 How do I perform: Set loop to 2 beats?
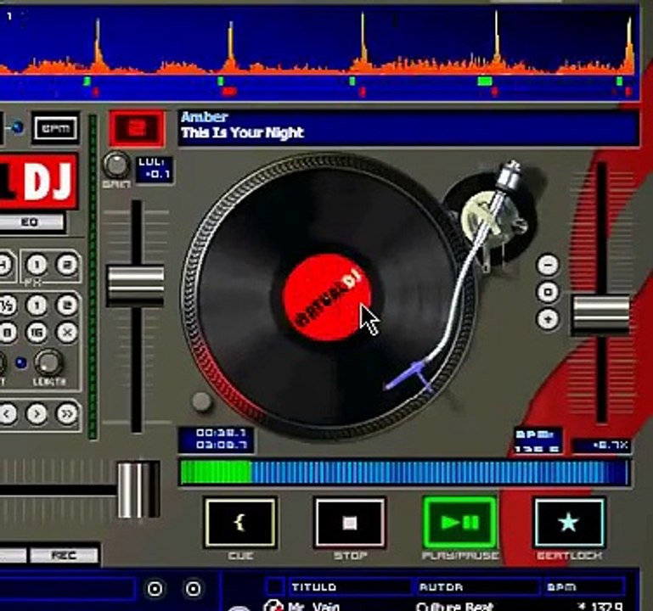coord(66,305)
